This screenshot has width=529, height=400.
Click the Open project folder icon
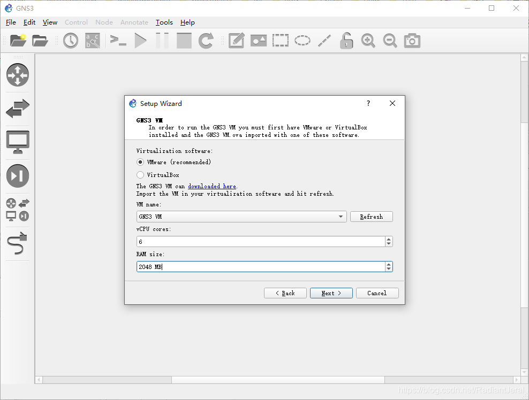click(40, 41)
